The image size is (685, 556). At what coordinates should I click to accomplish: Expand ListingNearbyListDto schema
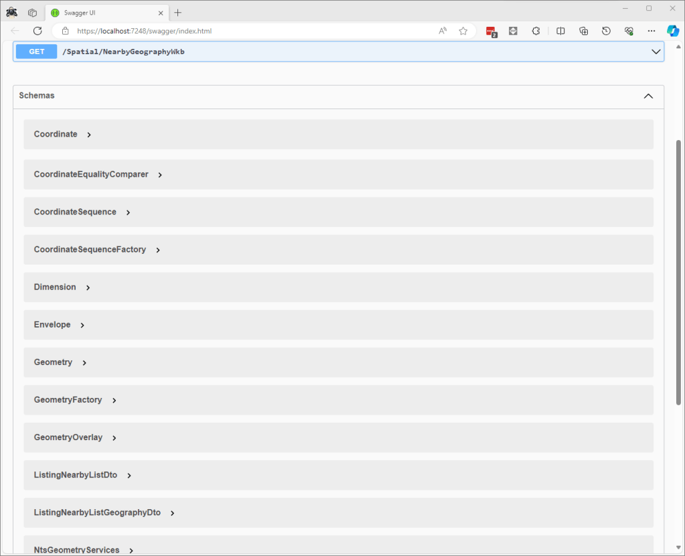129,476
